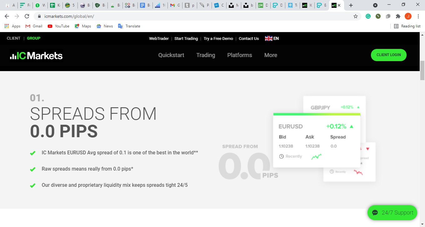425x227 pixels.
Task: Open the More menu
Action: (x=271, y=55)
